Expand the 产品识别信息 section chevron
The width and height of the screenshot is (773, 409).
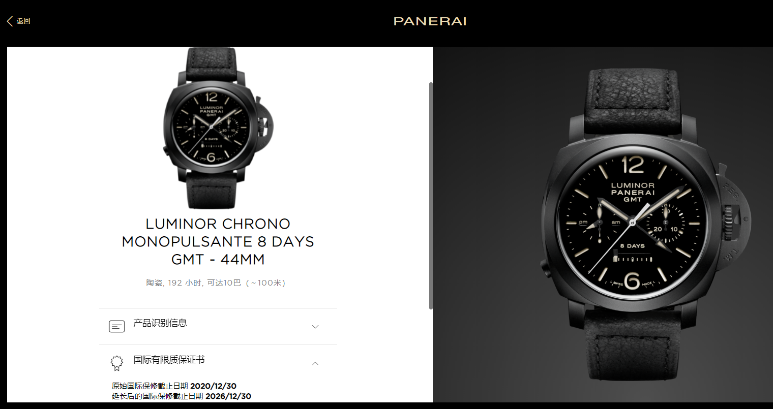(315, 327)
